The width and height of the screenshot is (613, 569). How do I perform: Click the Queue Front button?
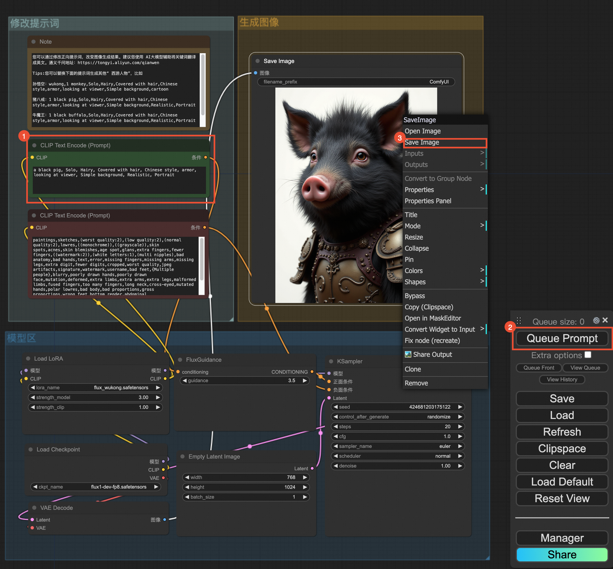tap(539, 368)
